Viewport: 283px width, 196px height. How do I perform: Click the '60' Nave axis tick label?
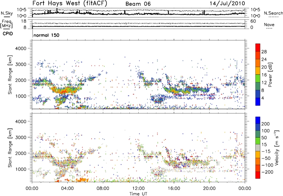(x=253, y=21)
